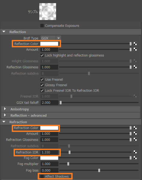Open the Fog Color swatch picker
The height and width of the screenshot is (180, 142).
click(x=49, y=158)
